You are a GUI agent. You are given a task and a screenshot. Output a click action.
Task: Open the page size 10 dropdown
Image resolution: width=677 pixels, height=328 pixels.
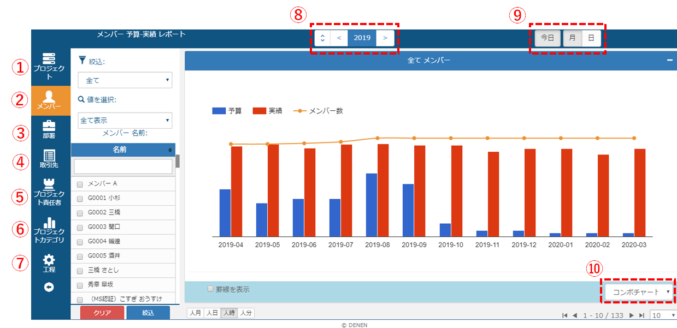663,315
